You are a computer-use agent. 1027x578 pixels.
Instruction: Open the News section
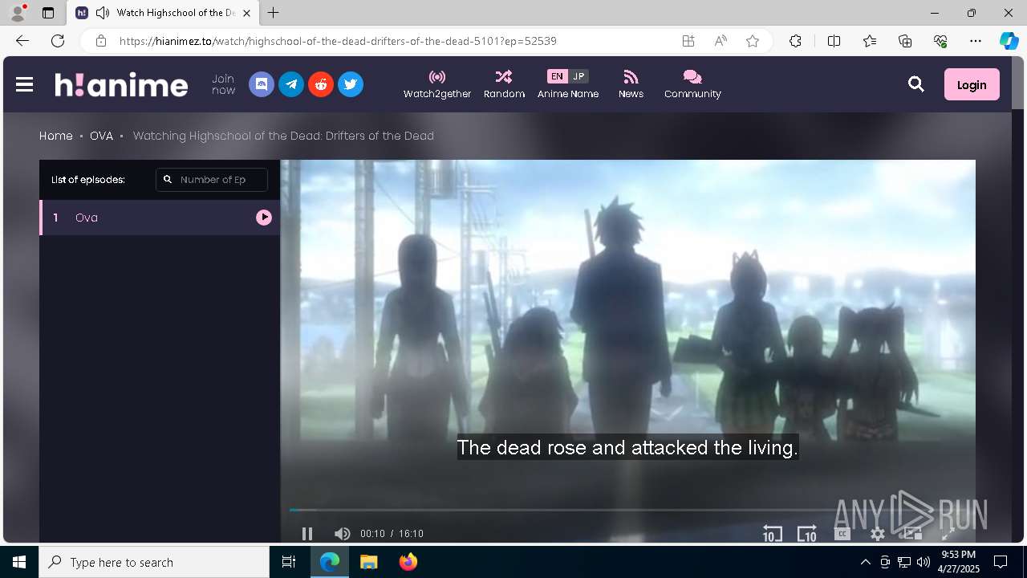click(x=631, y=84)
